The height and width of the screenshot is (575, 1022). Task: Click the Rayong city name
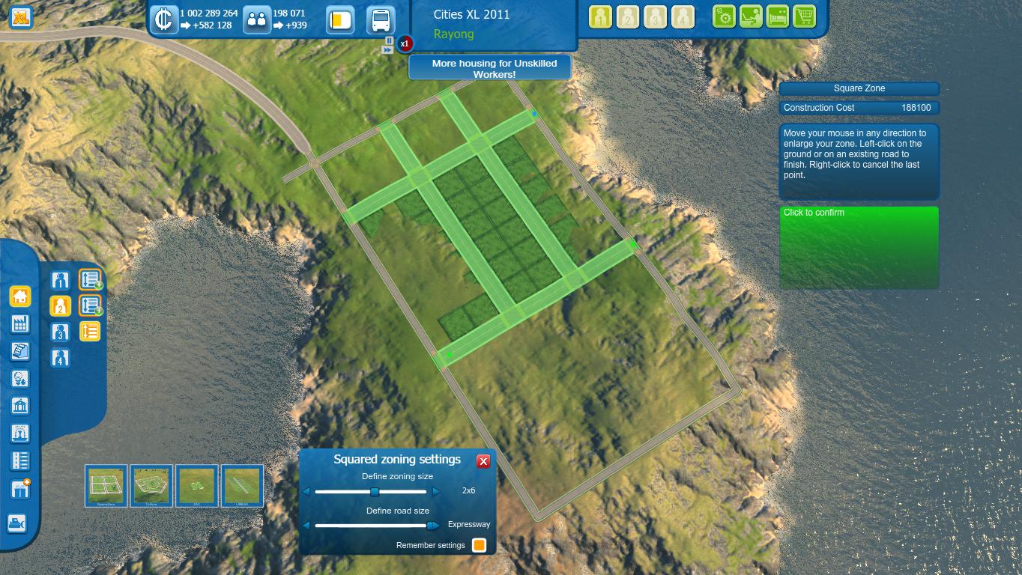click(454, 34)
